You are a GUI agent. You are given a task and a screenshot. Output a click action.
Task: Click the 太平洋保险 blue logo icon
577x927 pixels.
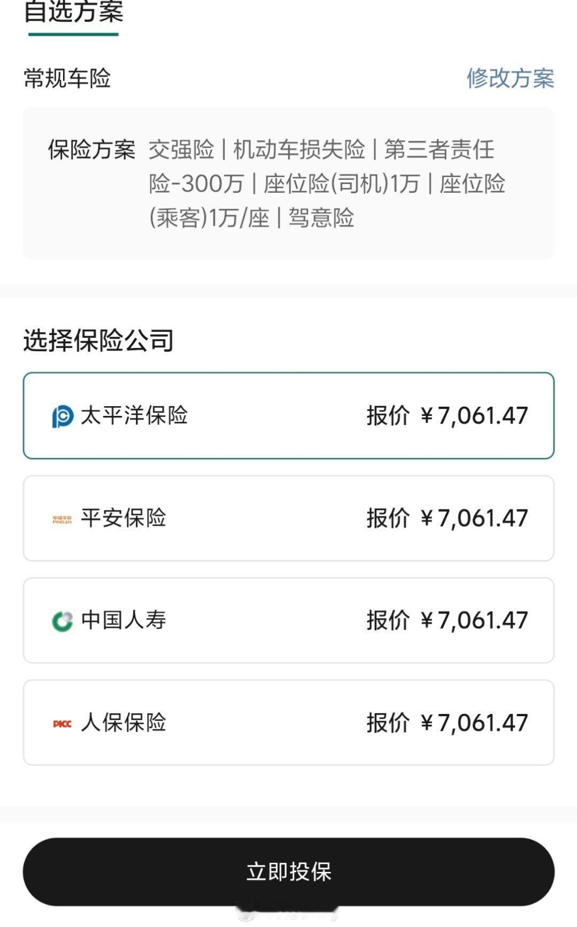point(63,416)
